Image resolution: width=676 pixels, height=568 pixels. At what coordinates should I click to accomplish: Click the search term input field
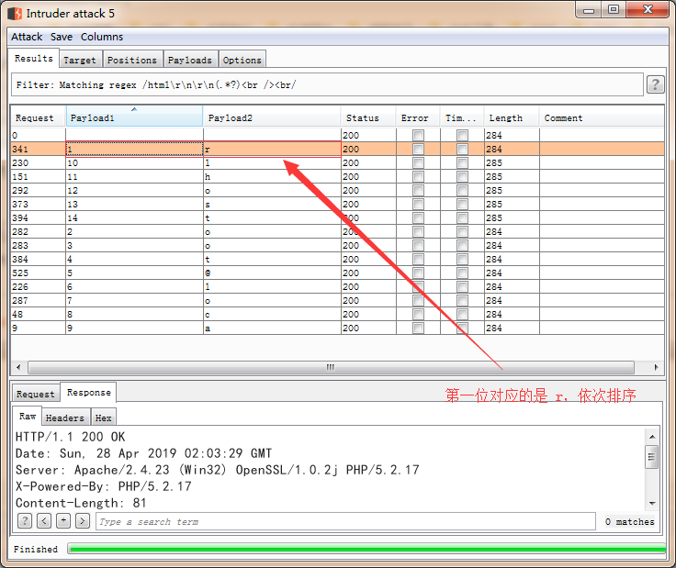345,521
